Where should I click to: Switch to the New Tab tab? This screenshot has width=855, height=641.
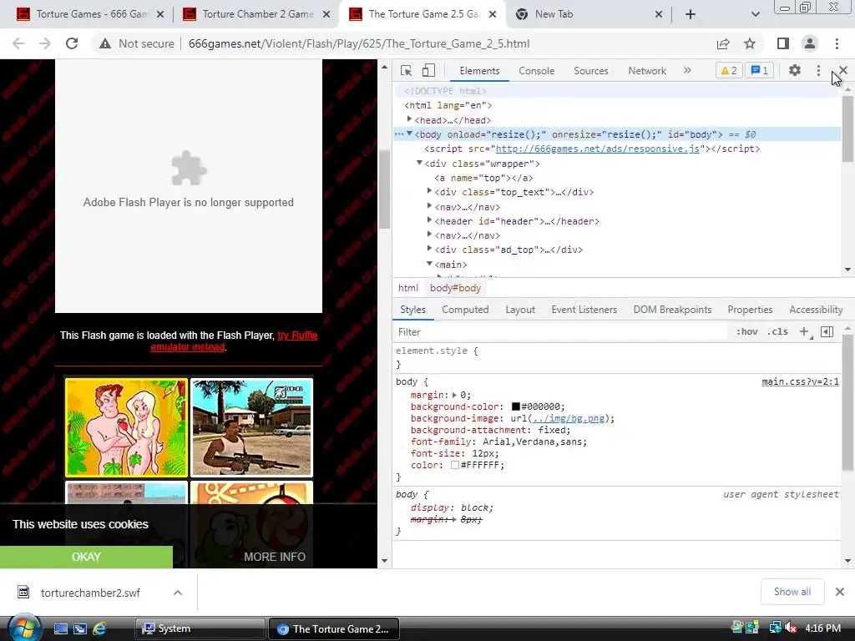coord(588,14)
